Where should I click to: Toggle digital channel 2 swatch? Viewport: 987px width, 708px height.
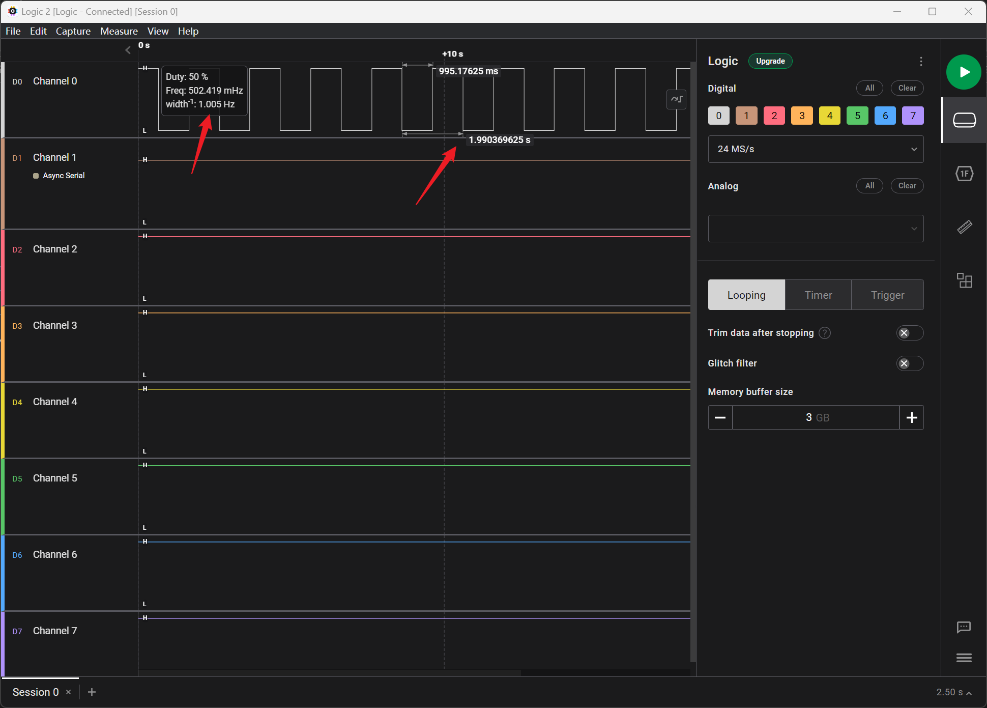[774, 116]
